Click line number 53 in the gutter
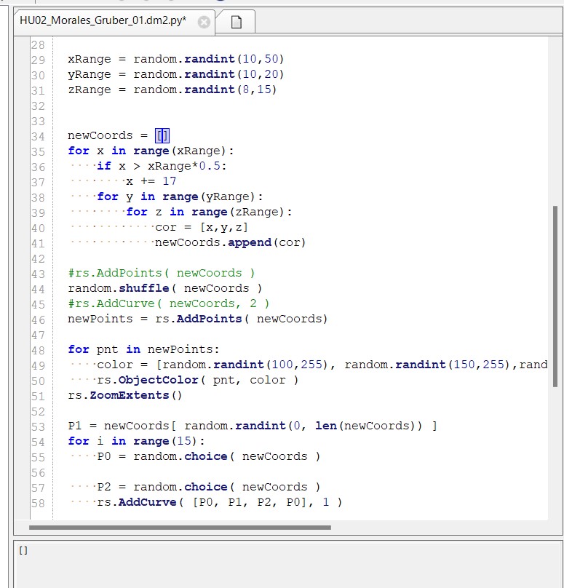Image resolution: width=564 pixels, height=588 pixels. (39, 426)
